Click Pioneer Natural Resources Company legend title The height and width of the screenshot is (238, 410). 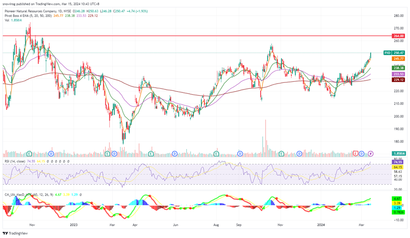30,11
